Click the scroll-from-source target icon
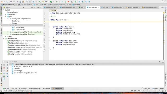Image resolution: width=167 pixels, height=94 pixels. click(32, 8)
